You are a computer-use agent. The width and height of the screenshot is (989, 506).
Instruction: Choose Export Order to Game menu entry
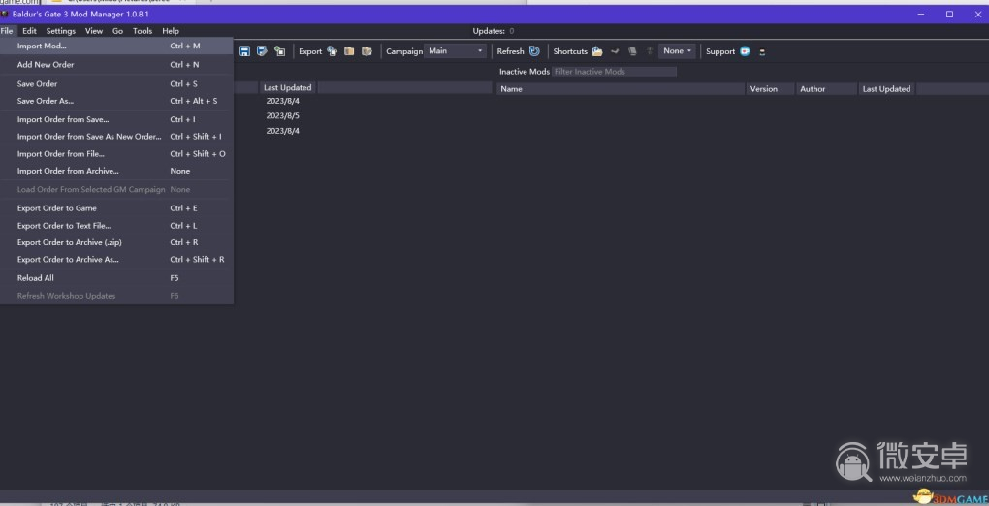point(57,208)
